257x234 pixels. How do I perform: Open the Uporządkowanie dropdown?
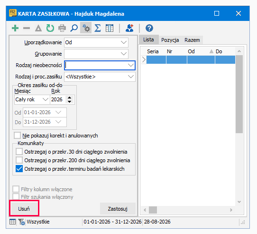coord(124,42)
